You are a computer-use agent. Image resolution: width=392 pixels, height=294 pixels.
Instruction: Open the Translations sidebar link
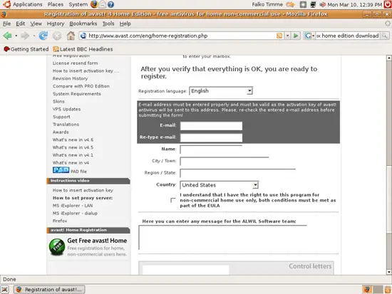coord(66,124)
